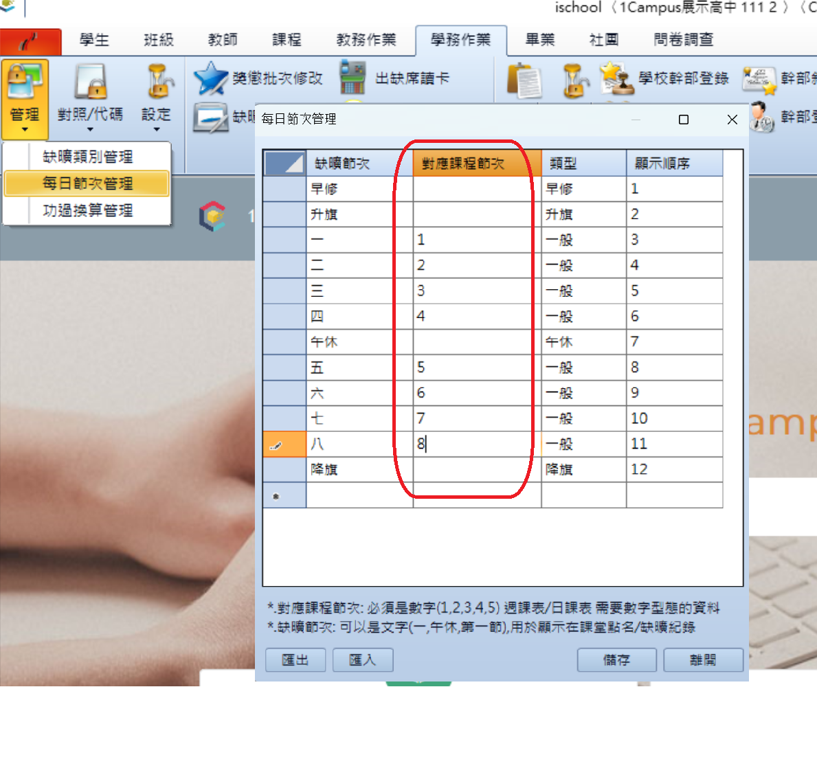Click the clipboard icon in ribbon

(524, 81)
